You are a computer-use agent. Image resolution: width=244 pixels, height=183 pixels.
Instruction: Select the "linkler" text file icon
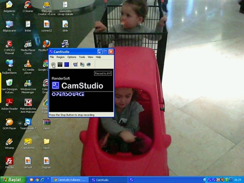point(28,26)
